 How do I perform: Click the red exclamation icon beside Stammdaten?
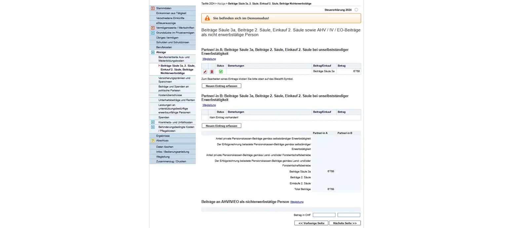(x=152, y=8)
